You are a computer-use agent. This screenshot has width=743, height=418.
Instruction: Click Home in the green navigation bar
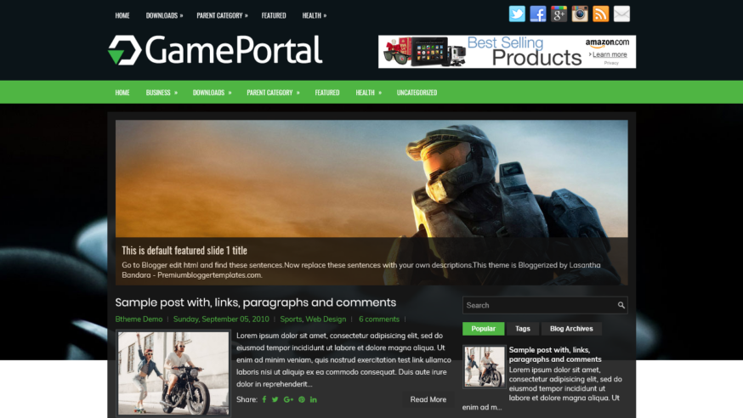coord(122,93)
